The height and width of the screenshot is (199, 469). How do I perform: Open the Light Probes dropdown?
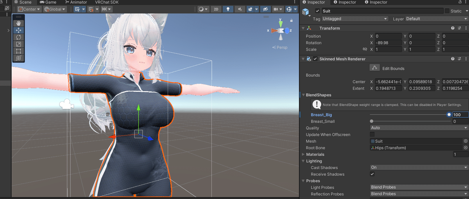pyautogui.click(x=419, y=187)
